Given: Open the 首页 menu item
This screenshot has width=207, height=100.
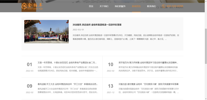Looking at the screenshot, I should point(91,6).
